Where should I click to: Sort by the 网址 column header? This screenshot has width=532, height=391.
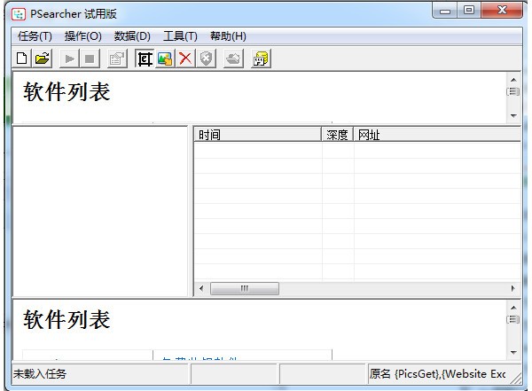[437, 135]
